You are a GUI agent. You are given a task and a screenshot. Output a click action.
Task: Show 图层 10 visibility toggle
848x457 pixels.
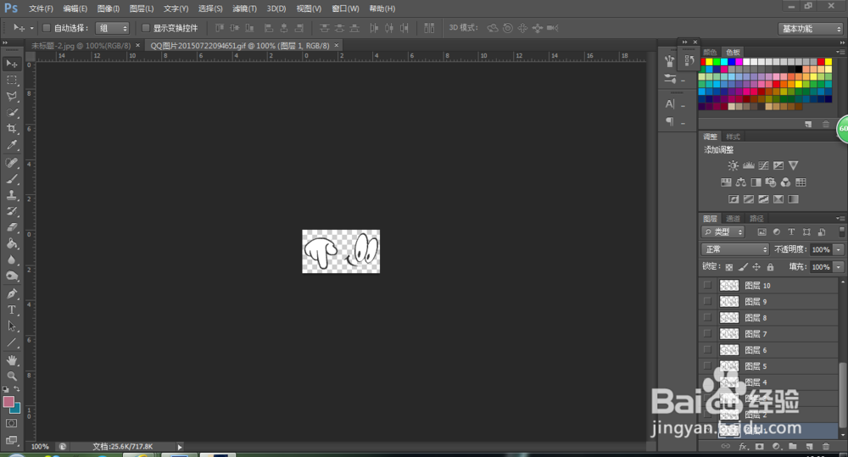point(707,285)
